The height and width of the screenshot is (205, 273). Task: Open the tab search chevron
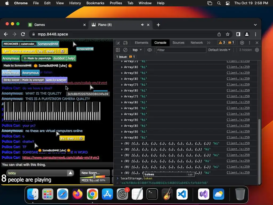click(255, 25)
